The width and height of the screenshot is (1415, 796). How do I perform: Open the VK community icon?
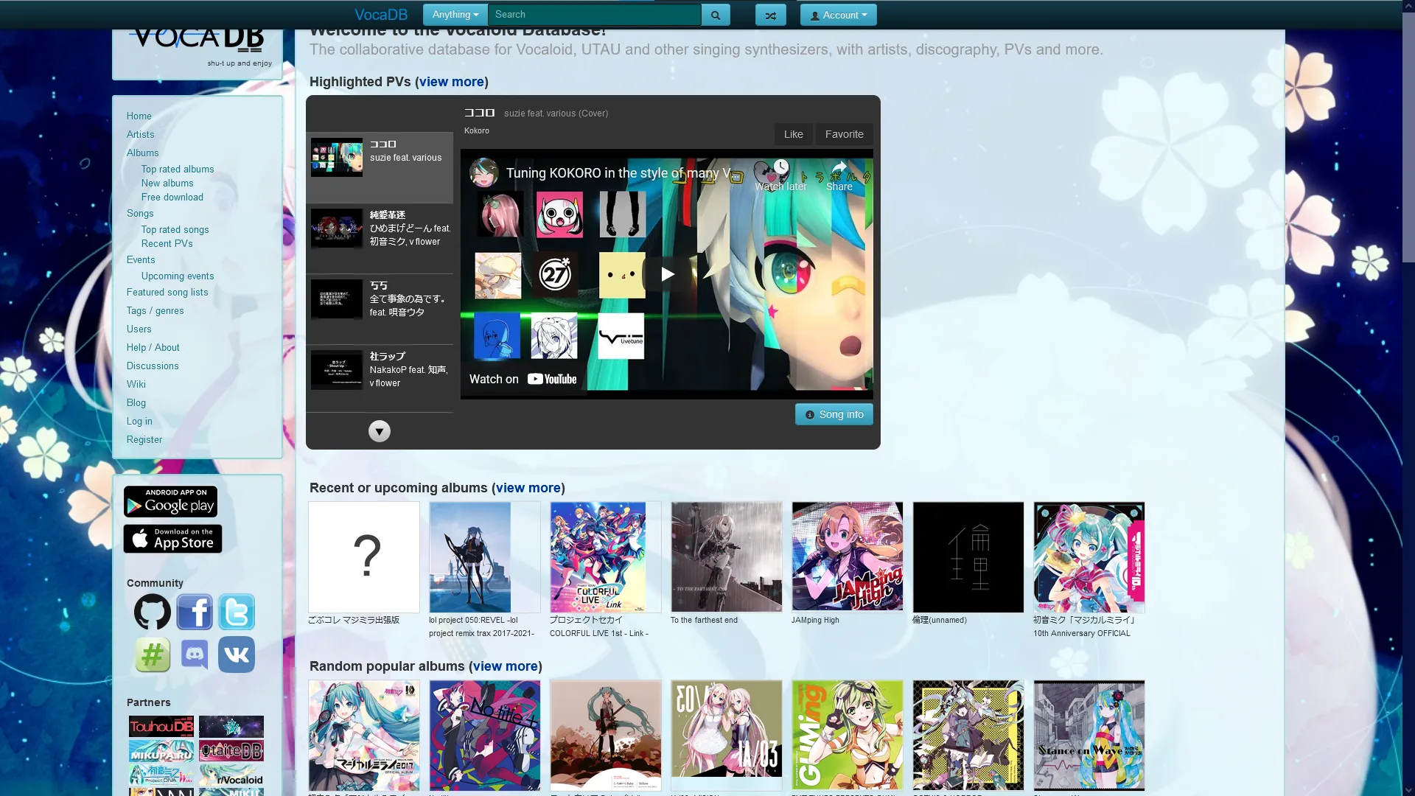coord(237,654)
